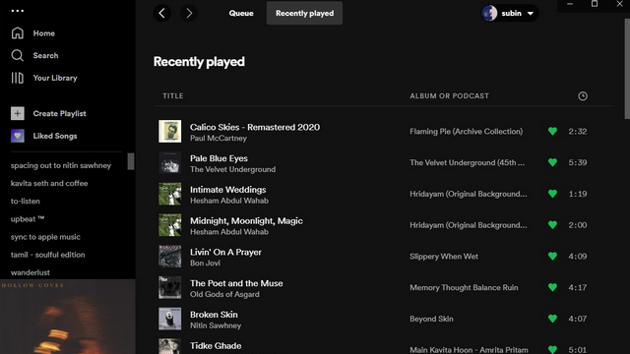630x354 pixels.
Task: Open album Main Kavita Hoon - Amrita Pritam
Action: [x=469, y=350]
